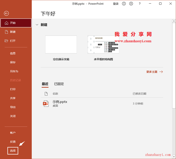Screen dimensions: 176x159
Task: Click the 3 分钟前 modified time
Action: (x=138, y=104)
